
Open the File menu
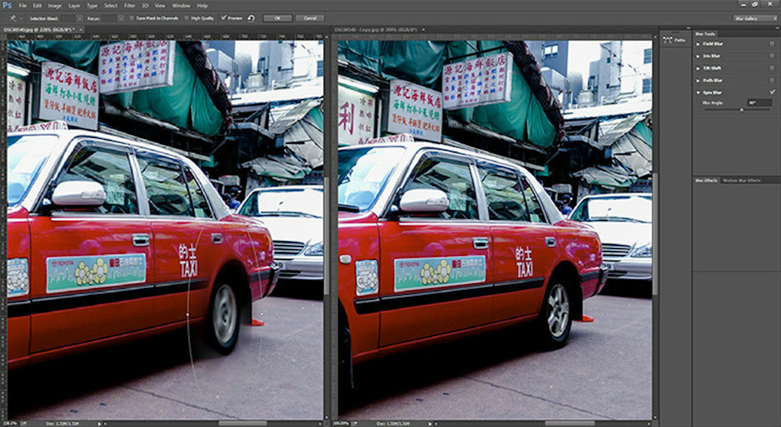coord(23,6)
